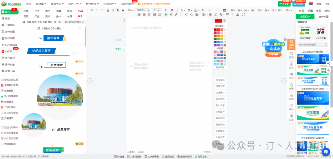This screenshot has height=159, width=333.
Task: Click the large red current color swatch
Action: (218, 21)
